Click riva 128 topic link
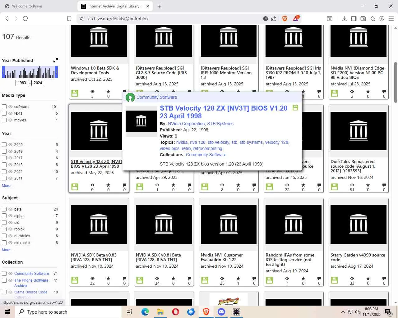Viewport: 398px width, 318px height. click(198, 142)
